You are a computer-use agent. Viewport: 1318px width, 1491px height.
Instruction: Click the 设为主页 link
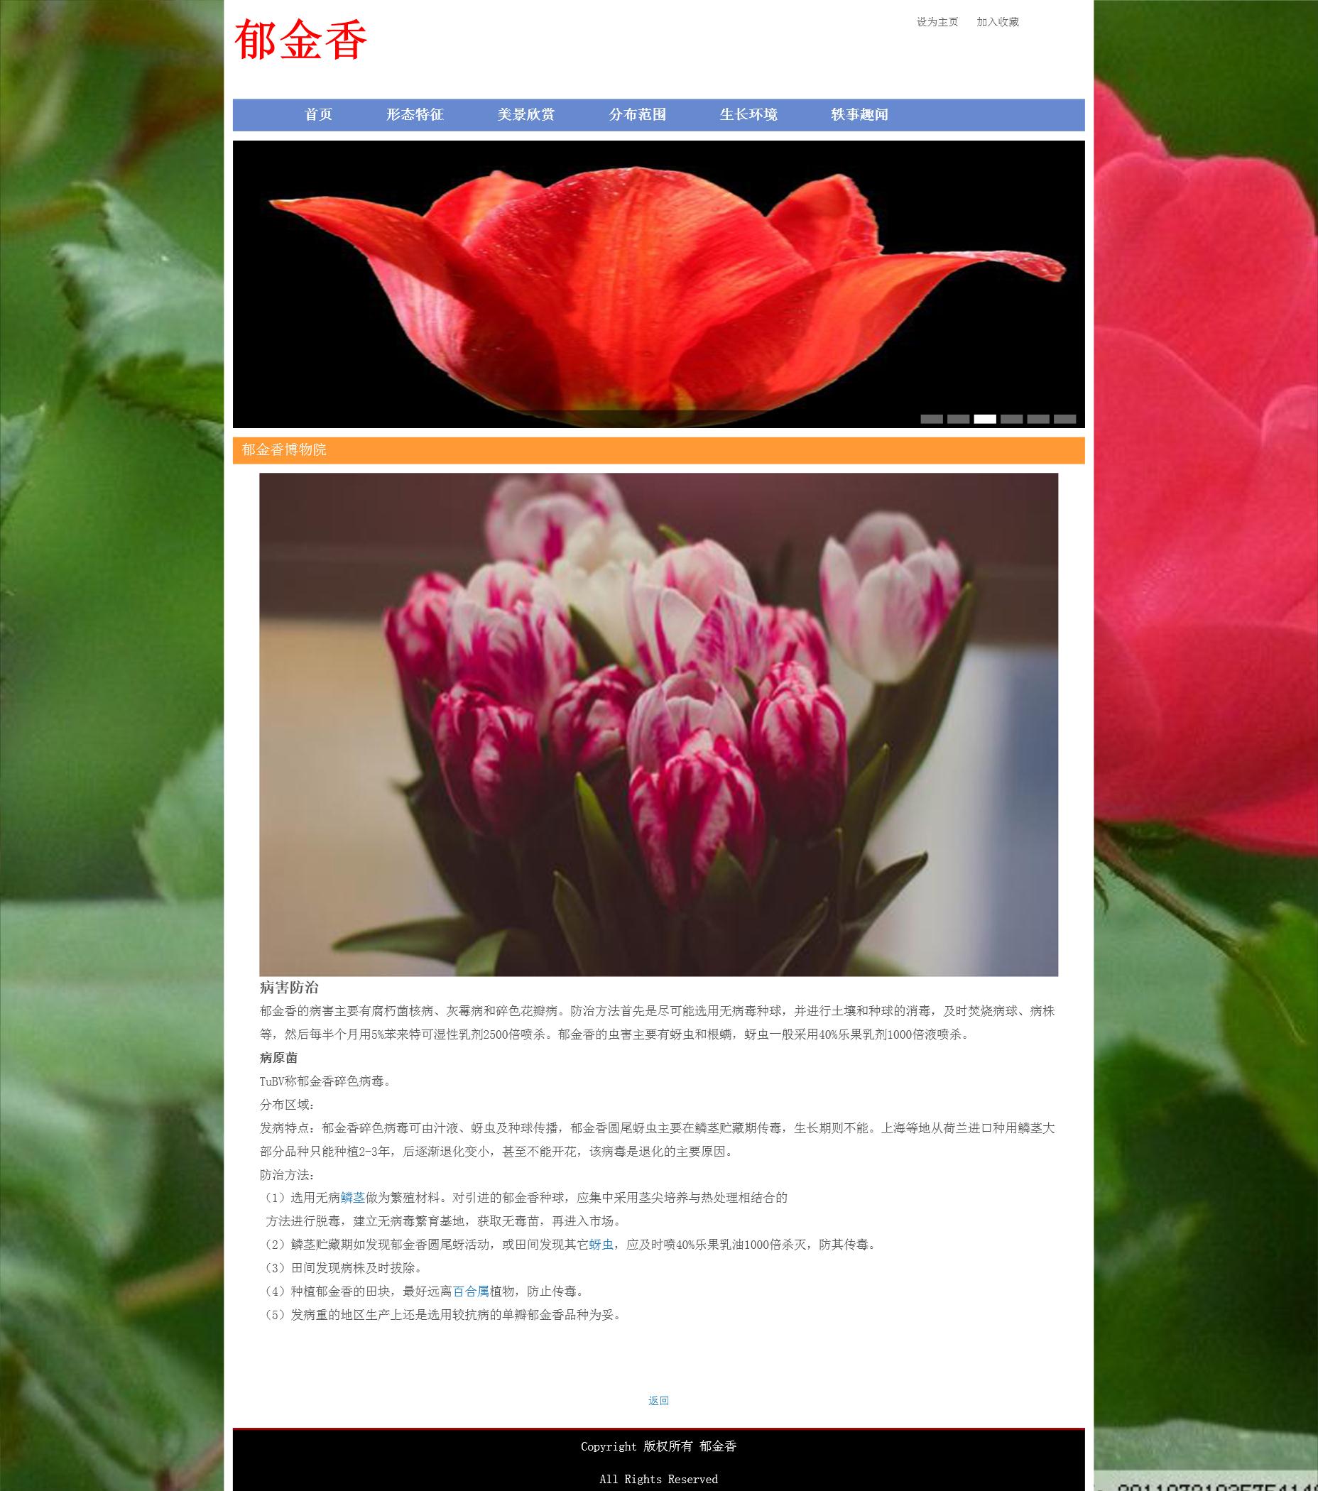coord(937,22)
